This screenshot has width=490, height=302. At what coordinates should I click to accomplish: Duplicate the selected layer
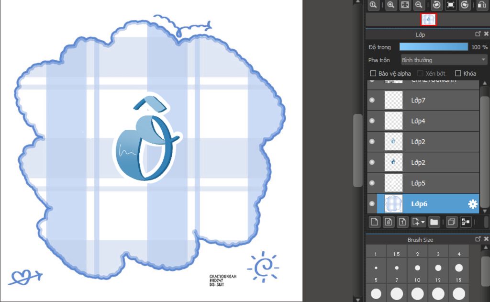[452, 222]
